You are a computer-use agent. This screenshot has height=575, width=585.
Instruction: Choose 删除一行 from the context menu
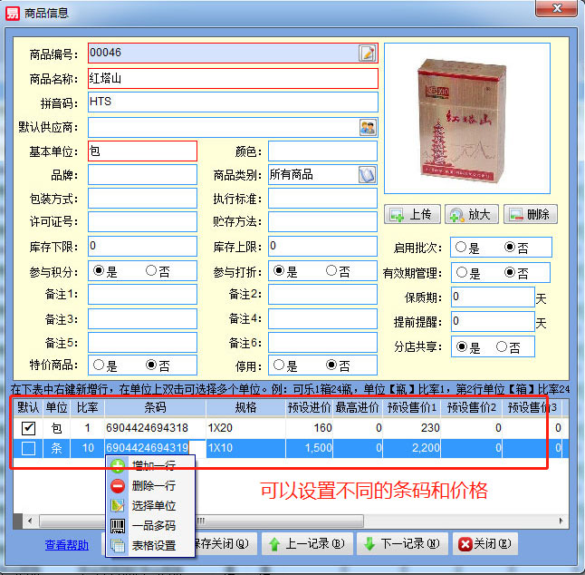tap(152, 485)
